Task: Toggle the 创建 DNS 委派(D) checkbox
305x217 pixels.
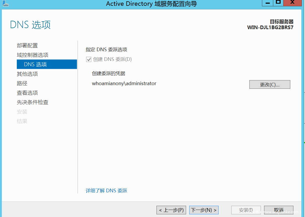Action: point(89,59)
